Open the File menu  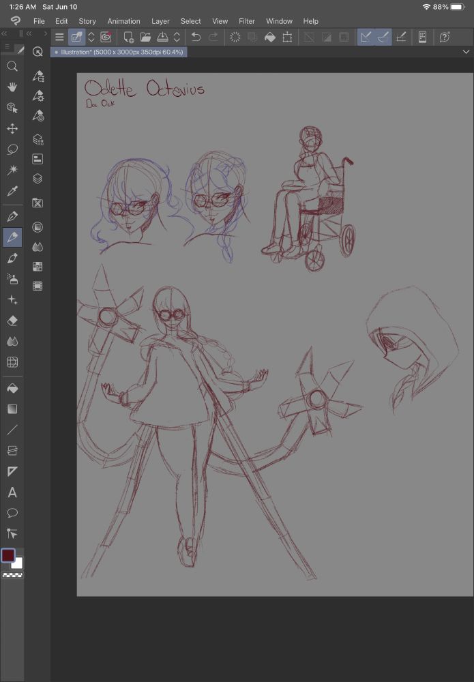click(39, 21)
